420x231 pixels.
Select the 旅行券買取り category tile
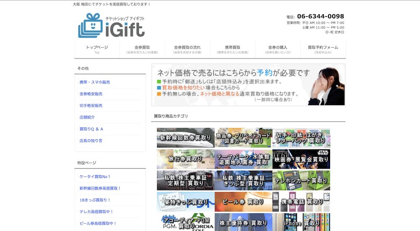(x=186, y=159)
